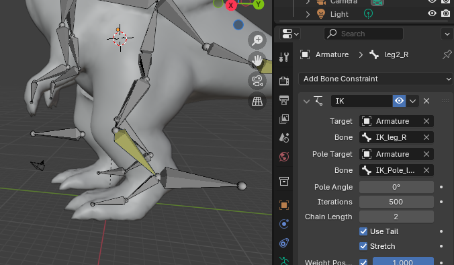The image size is (454, 265).
Task: Click the IK constraint type icon
Action: (x=318, y=101)
